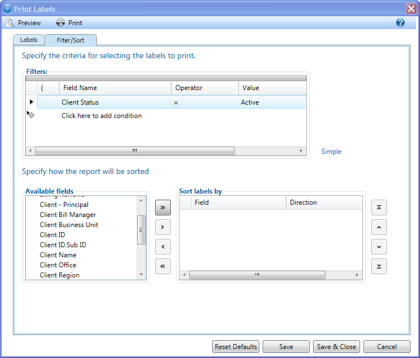420x358 pixels.
Task: Switch to the Labels tab
Action: [29, 40]
